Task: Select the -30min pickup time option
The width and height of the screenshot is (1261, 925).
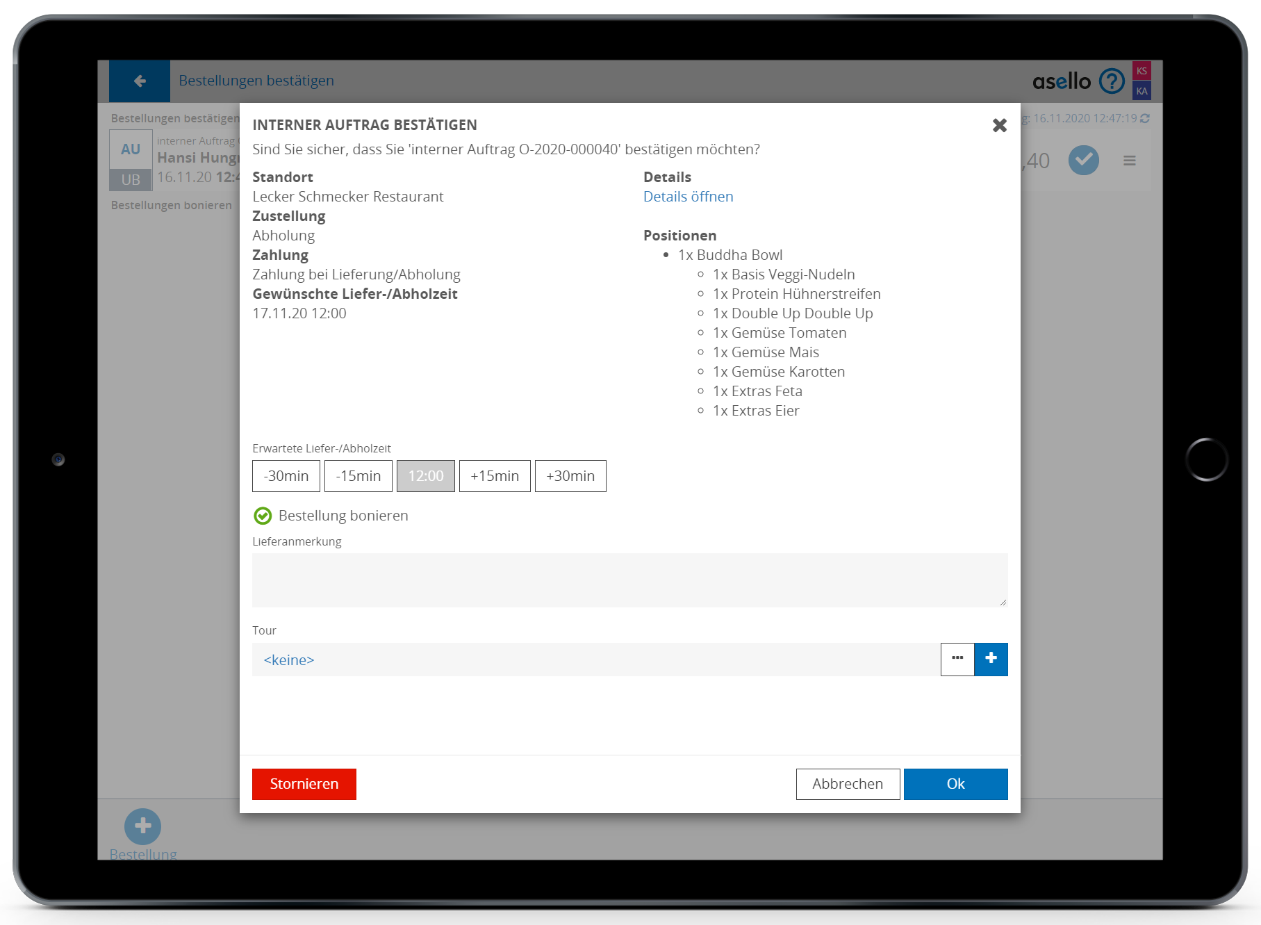Action: pyautogui.click(x=286, y=476)
